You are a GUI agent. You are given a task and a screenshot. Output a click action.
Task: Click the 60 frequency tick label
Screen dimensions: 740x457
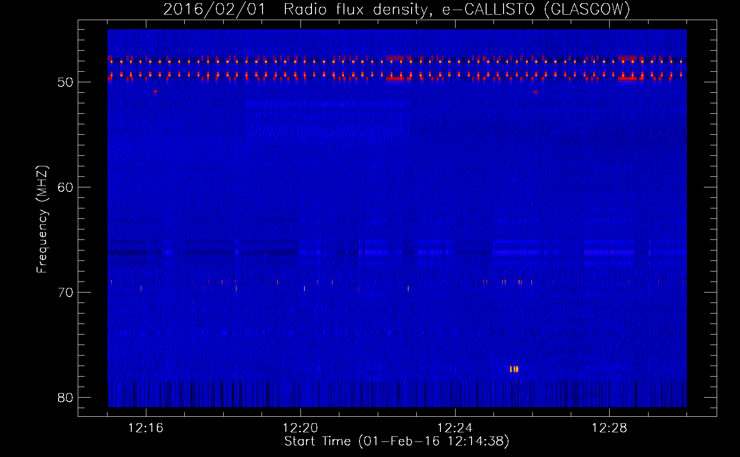coord(65,187)
